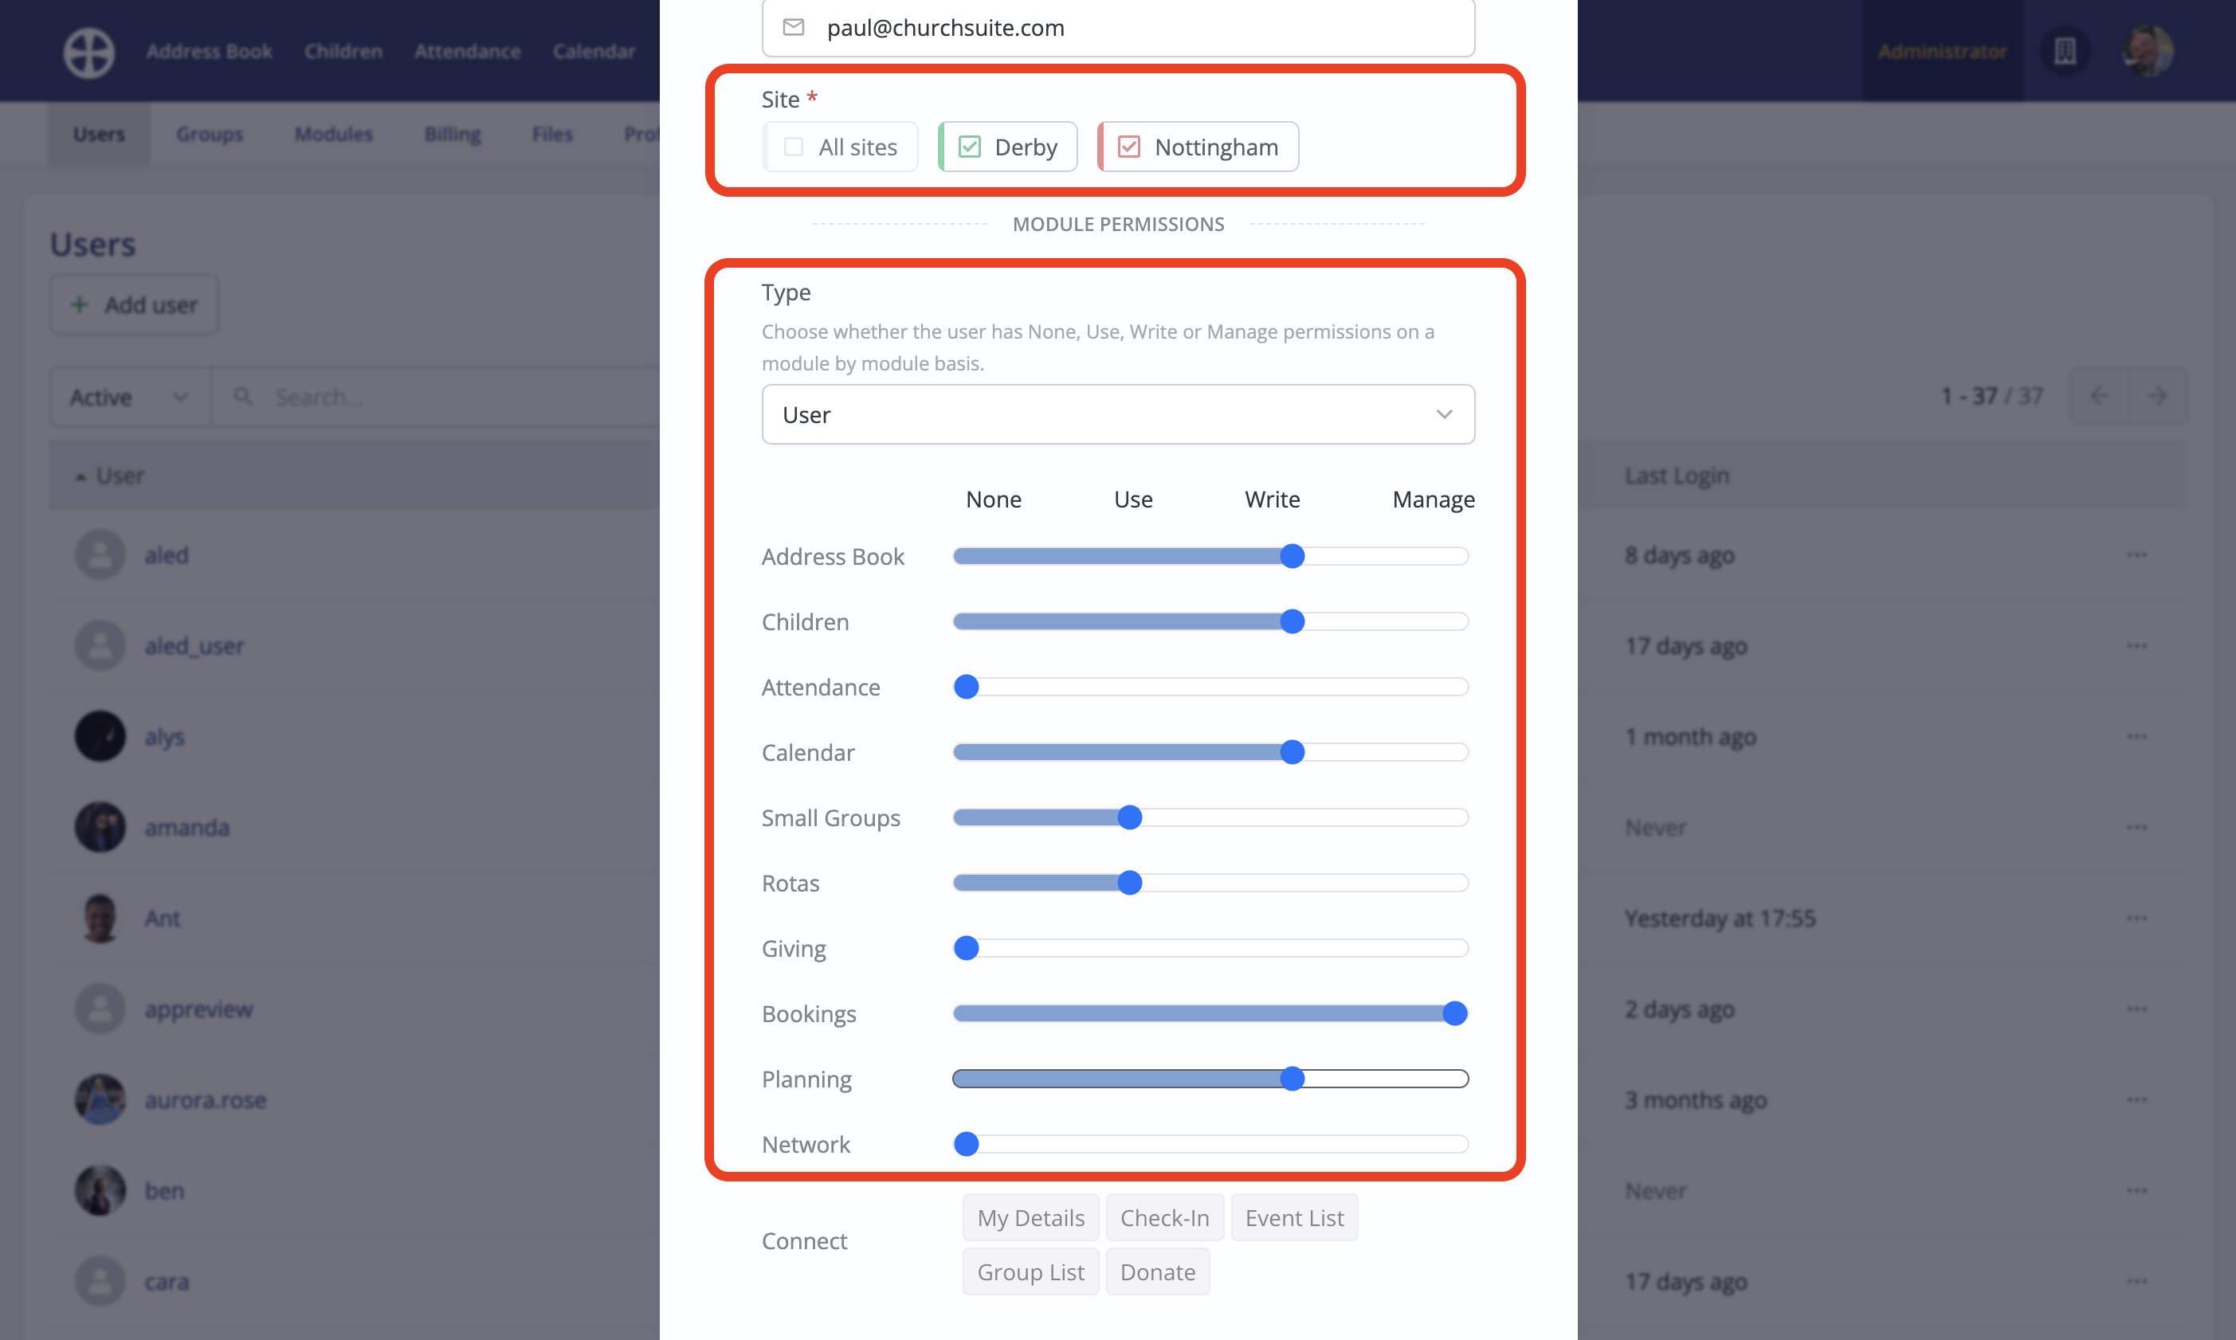Open the Type dropdown showing User
The image size is (2236, 1340).
(1117, 414)
